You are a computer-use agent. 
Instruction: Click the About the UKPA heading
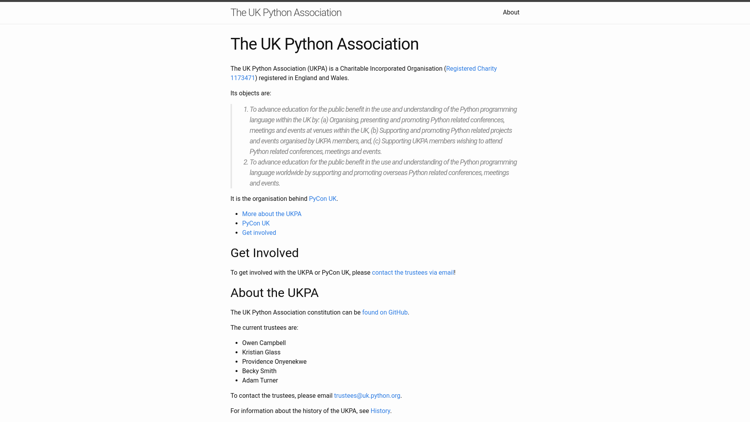coord(275,293)
